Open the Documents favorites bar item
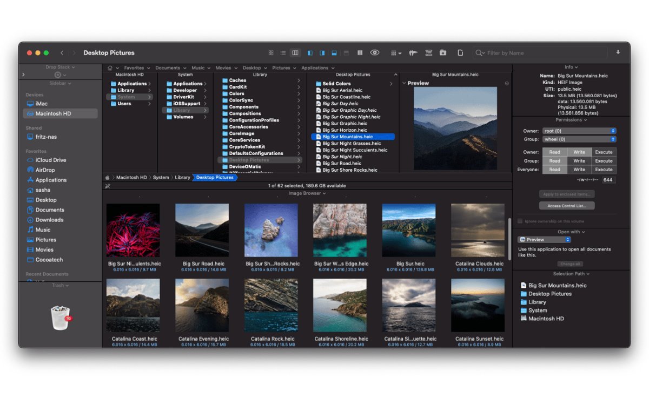 (168, 68)
